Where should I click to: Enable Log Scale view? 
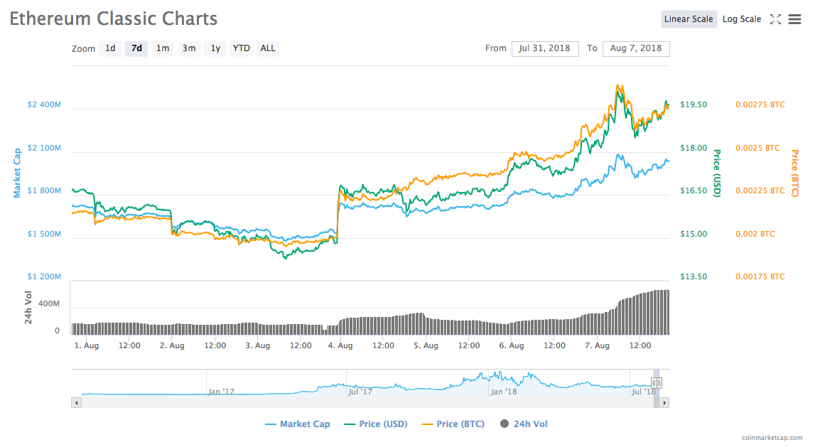[x=742, y=19]
